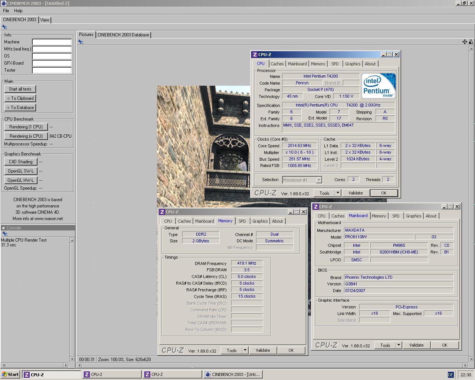
Task: Open the Help menu
Action: (18, 11)
